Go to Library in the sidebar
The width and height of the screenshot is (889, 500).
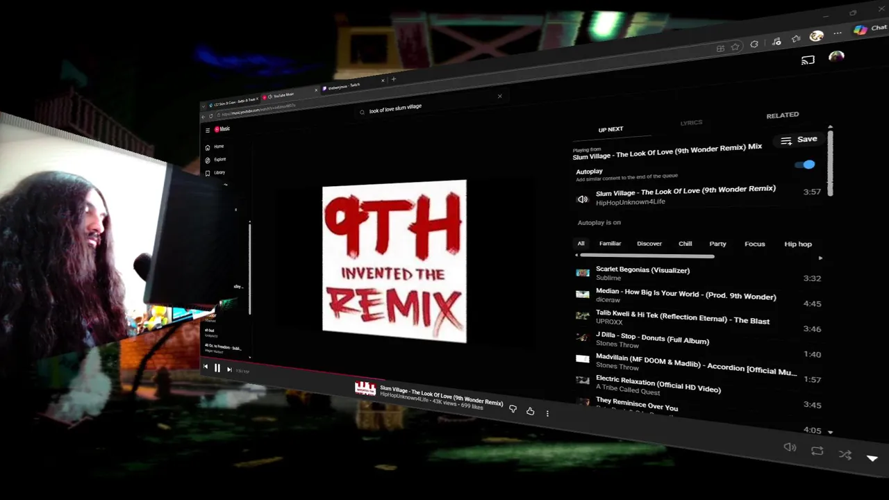[x=215, y=172]
